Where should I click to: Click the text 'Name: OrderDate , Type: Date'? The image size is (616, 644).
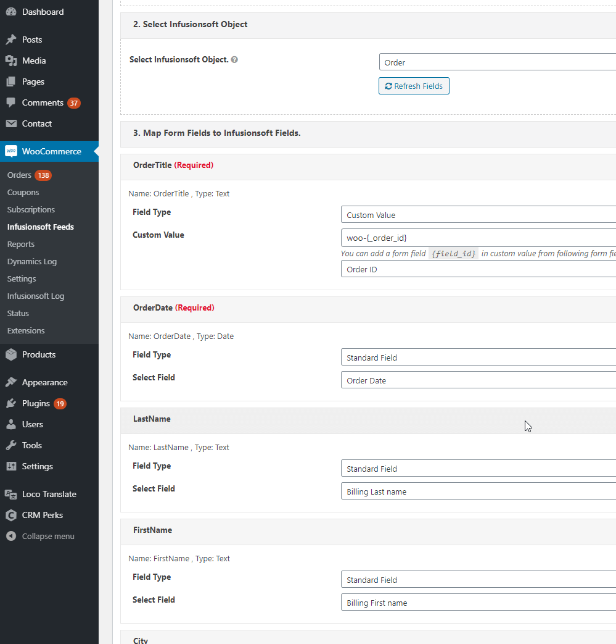pyautogui.click(x=181, y=336)
